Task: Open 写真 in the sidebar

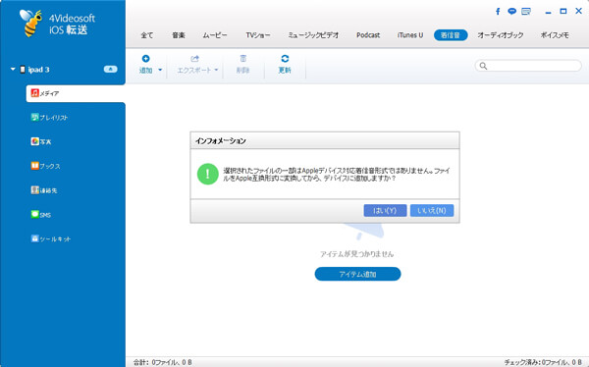Action: click(41, 141)
